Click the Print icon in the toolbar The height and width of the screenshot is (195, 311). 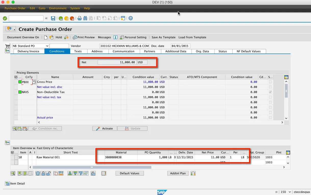[x=80, y=18]
